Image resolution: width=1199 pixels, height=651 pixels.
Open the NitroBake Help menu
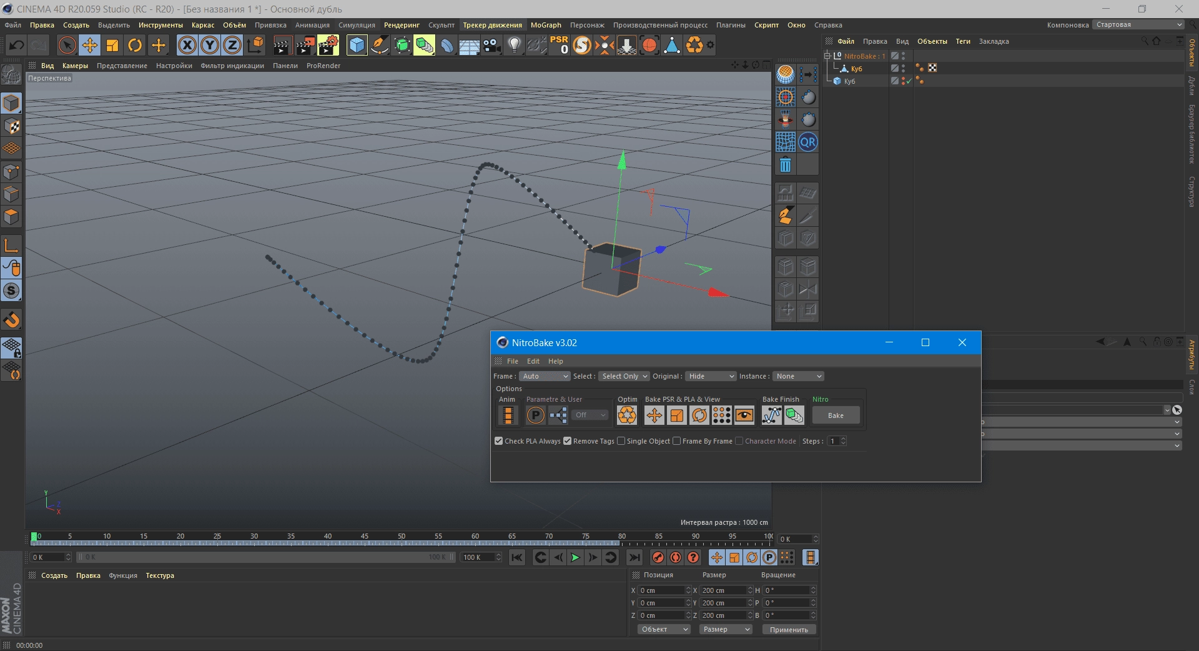pos(555,361)
